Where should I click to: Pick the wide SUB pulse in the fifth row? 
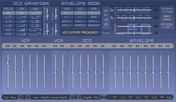click(35, 30)
